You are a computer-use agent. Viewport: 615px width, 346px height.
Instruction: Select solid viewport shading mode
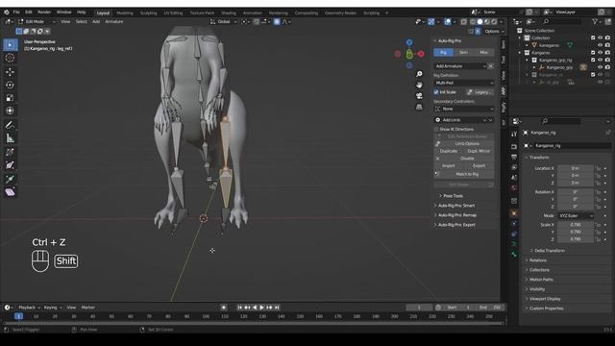[480, 21]
